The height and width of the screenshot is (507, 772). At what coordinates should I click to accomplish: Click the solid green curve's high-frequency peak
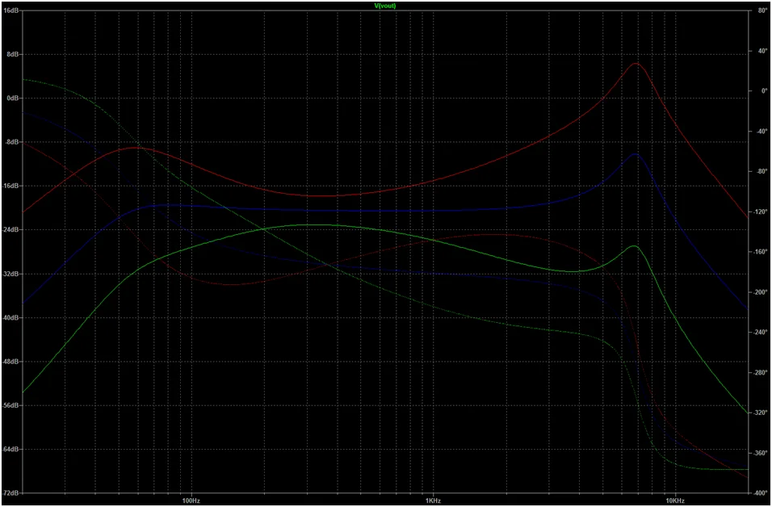[x=634, y=246]
